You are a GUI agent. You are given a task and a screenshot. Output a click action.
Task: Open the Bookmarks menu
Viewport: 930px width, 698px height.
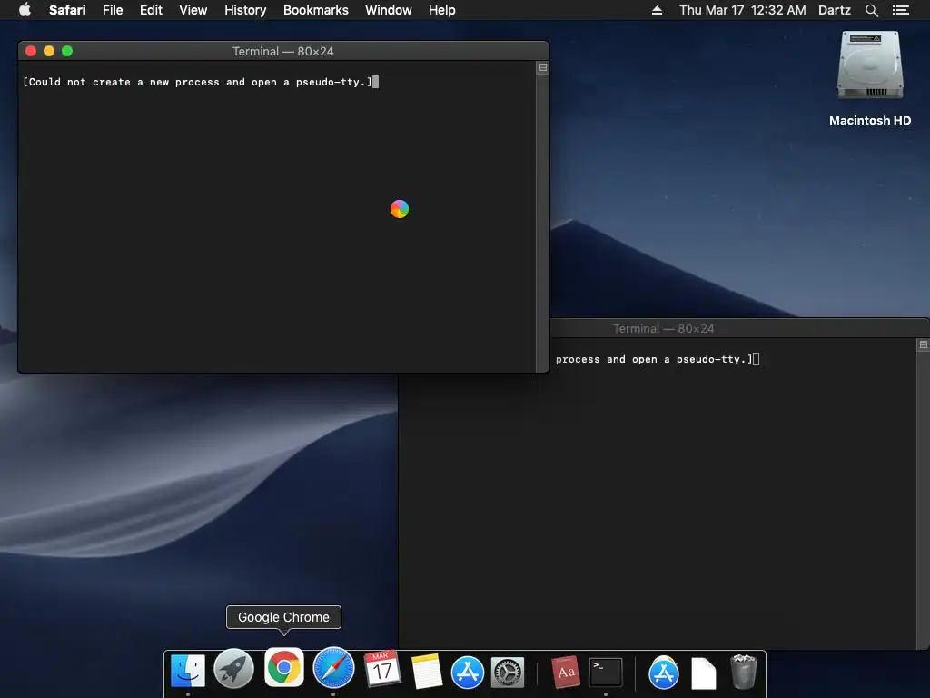pos(315,10)
